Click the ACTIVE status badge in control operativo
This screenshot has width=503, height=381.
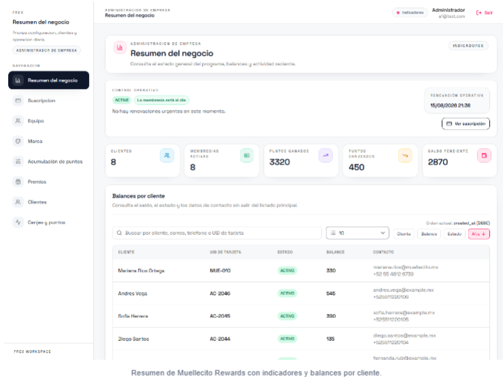coord(122,101)
